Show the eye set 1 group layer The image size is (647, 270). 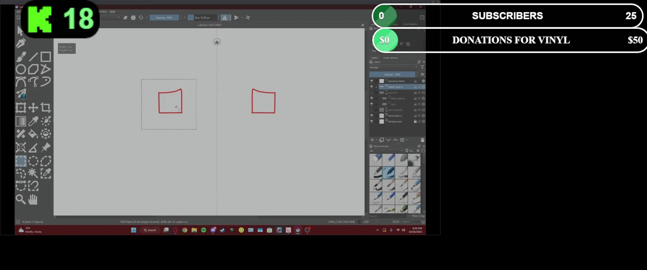[372, 93]
